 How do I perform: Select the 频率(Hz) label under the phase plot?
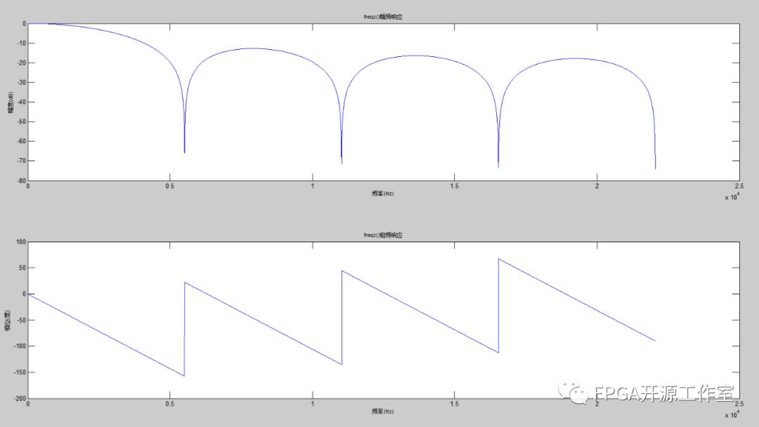(383, 410)
